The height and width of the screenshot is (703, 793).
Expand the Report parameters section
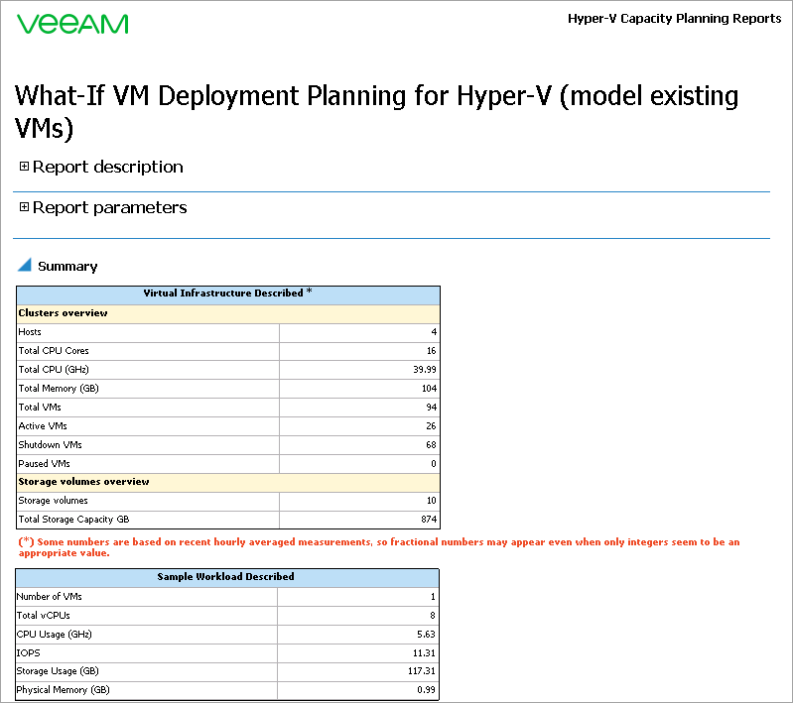click(24, 206)
